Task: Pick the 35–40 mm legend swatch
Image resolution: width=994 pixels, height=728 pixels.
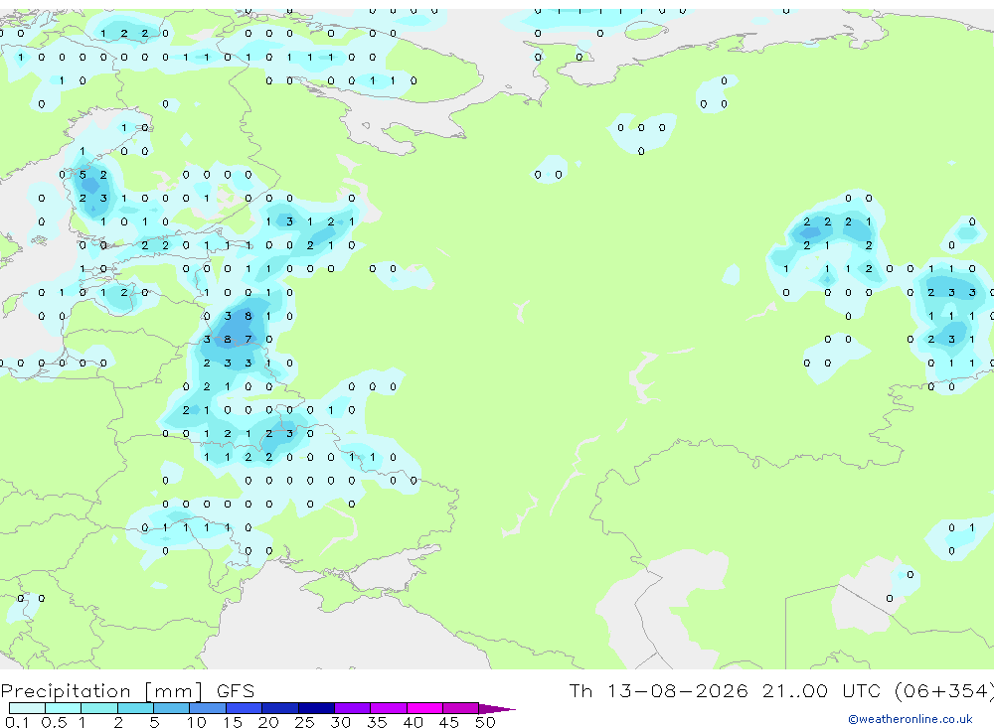Action: pyautogui.click(x=389, y=708)
